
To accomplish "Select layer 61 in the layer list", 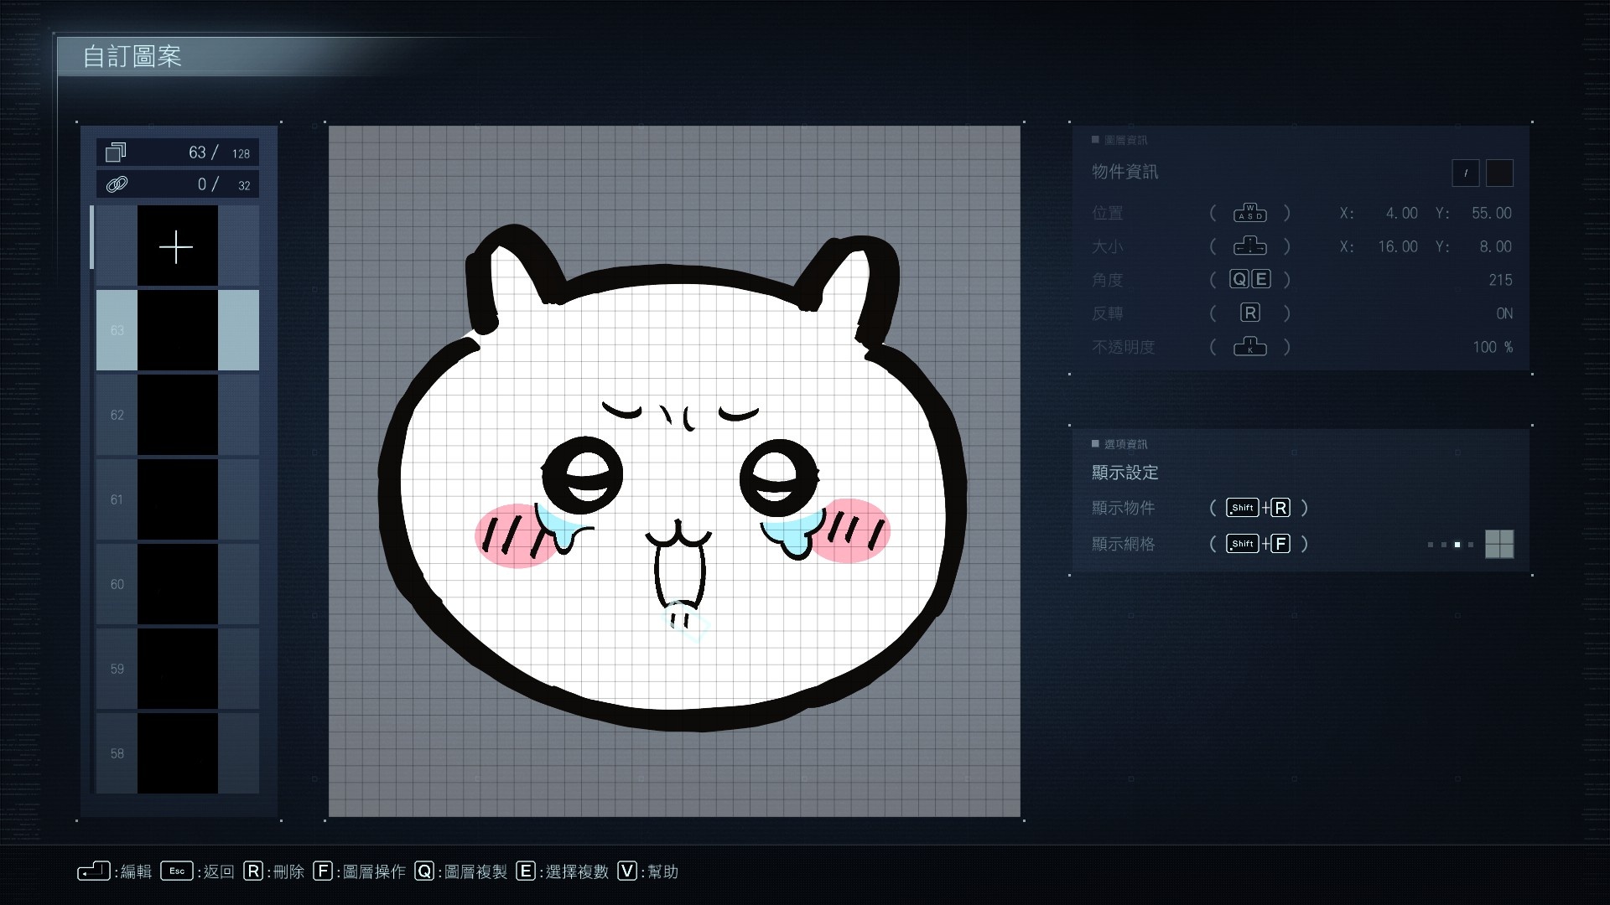I will 177,499.
